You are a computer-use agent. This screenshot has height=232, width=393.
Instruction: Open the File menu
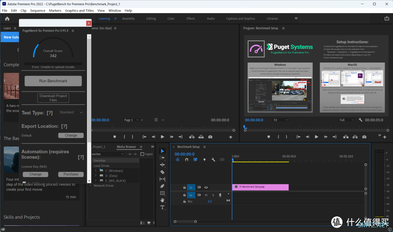[5, 11]
